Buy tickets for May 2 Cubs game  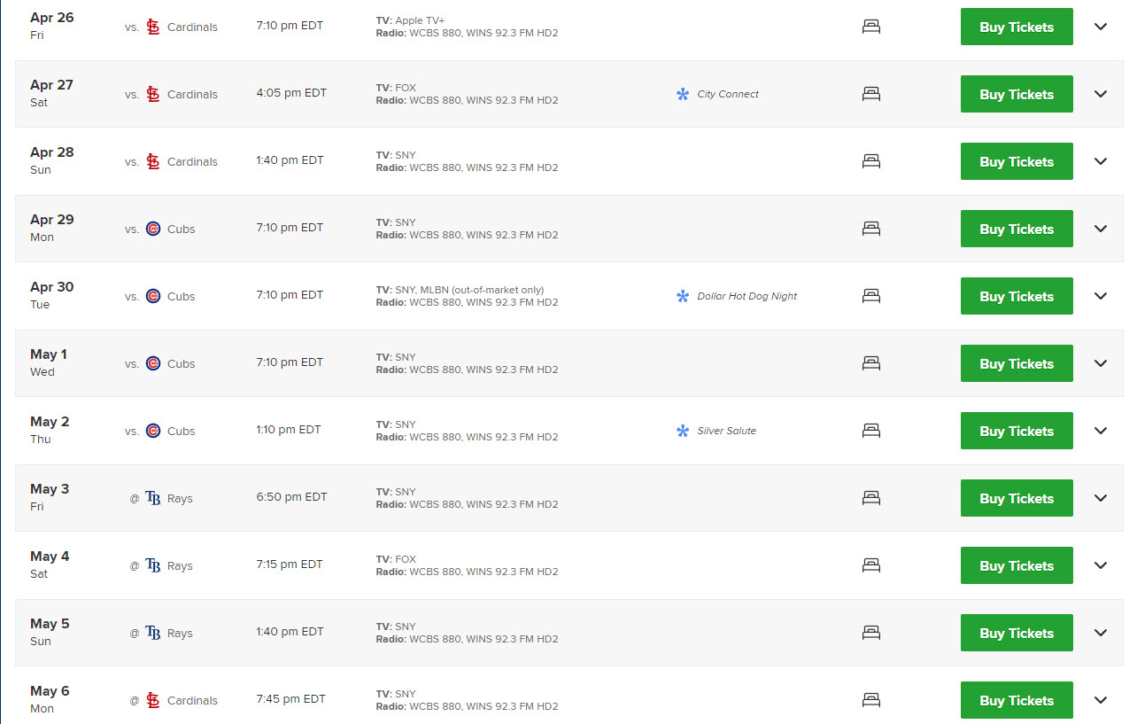(x=1017, y=431)
